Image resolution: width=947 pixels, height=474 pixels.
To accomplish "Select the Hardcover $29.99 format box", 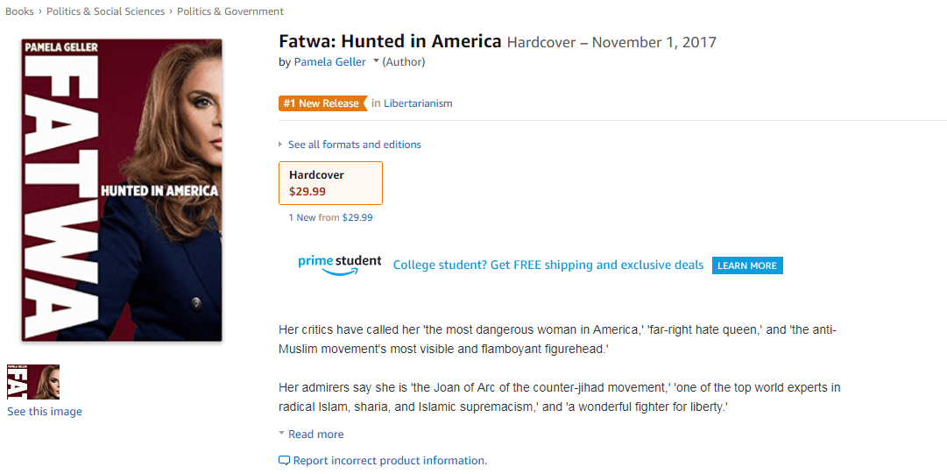I will pyautogui.click(x=330, y=183).
